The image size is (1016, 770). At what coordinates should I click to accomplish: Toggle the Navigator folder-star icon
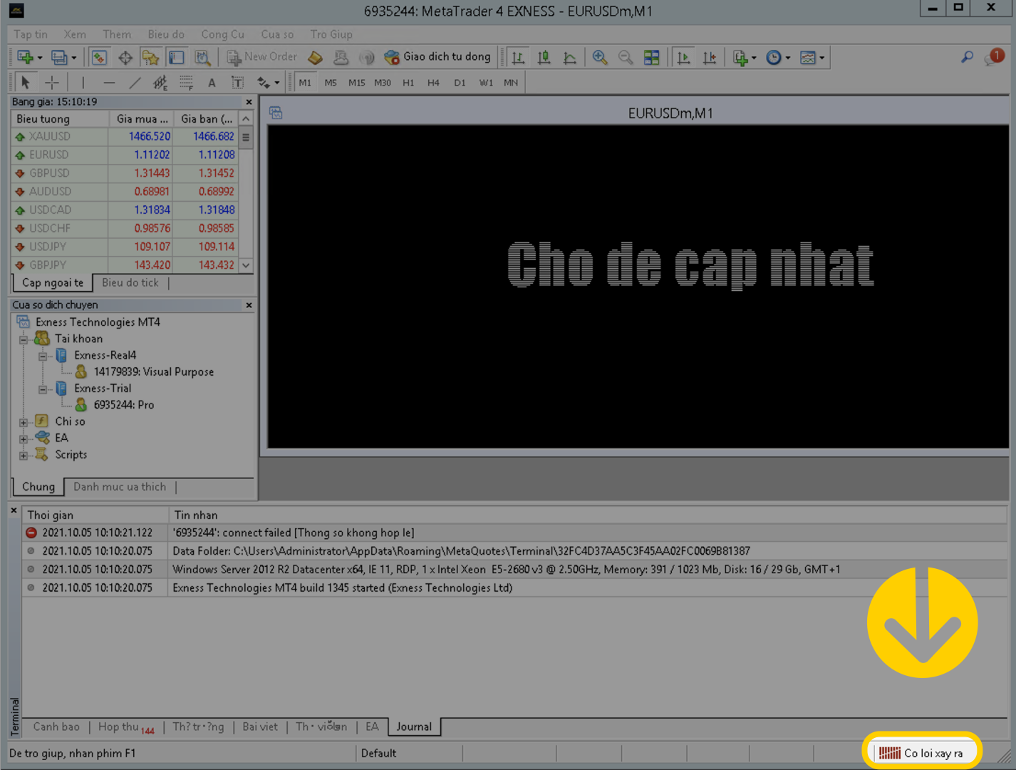[150, 57]
